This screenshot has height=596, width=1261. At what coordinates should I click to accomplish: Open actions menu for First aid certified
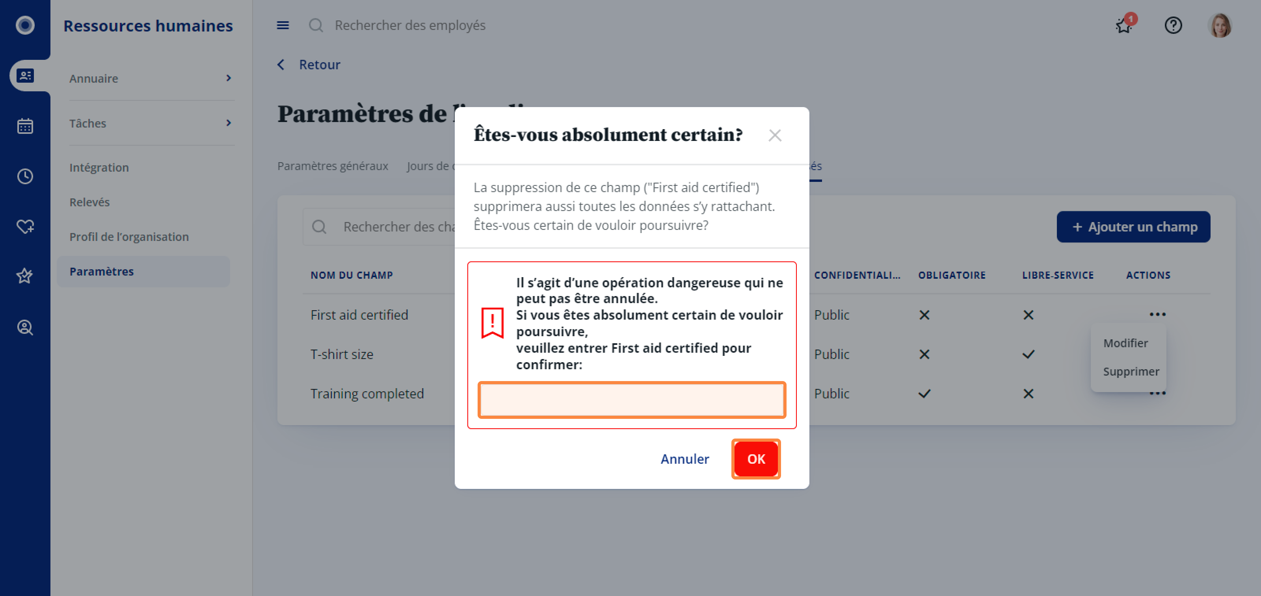pyautogui.click(x=1157, y=315)
